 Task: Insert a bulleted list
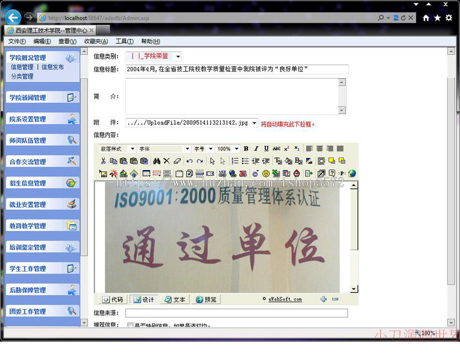[x=245, y=161]
